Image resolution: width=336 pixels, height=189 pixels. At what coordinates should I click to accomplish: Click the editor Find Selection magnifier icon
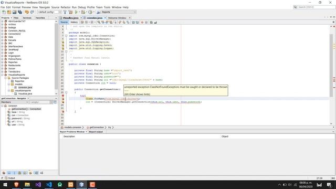(x=99, y=22)
